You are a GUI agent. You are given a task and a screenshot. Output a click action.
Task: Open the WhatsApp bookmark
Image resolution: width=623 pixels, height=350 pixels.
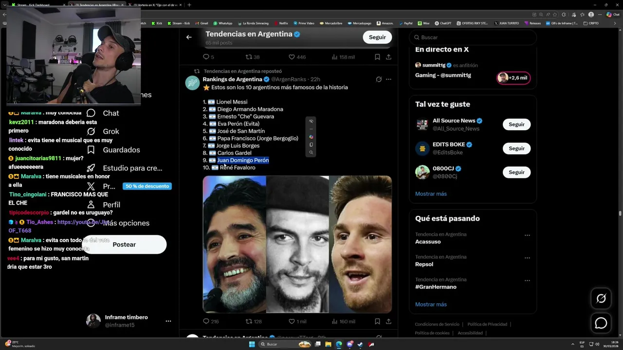pyautogui.click(x=223, y=23)
